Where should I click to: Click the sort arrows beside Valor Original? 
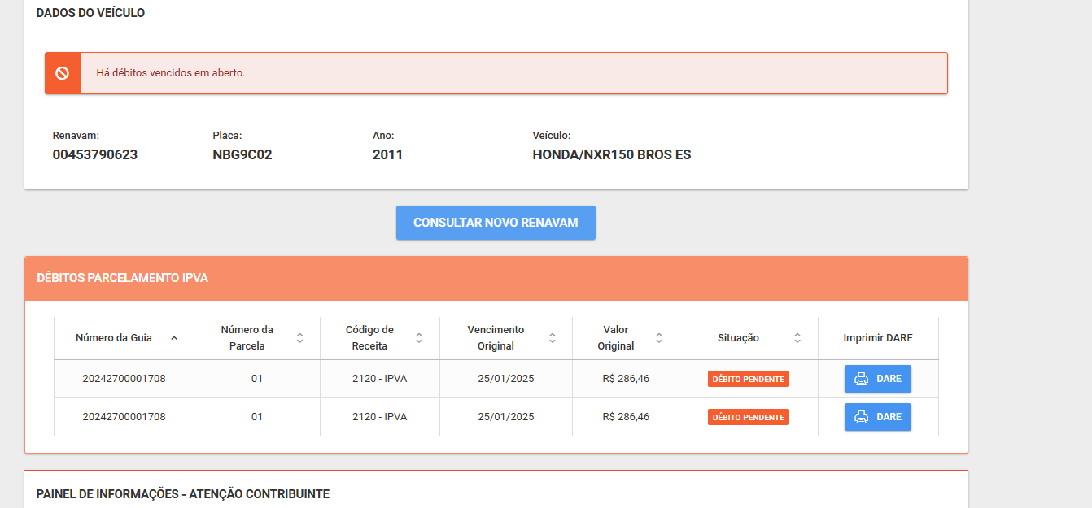[x=659, y=338]
